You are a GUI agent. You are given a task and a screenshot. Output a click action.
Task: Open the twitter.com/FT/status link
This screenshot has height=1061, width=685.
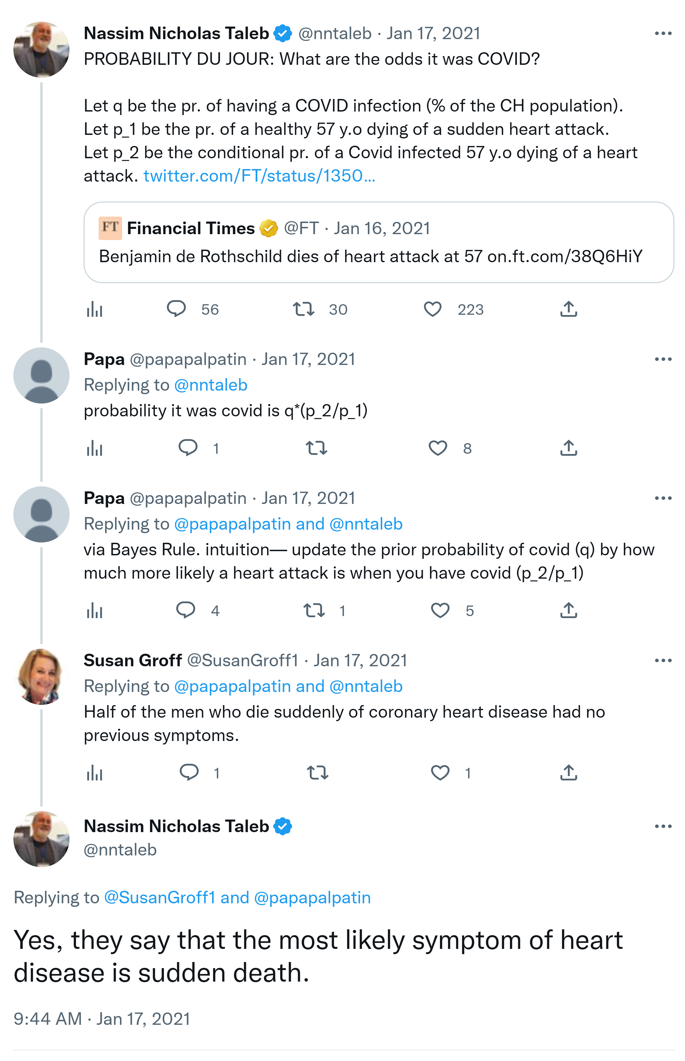(x=259, y=176)
